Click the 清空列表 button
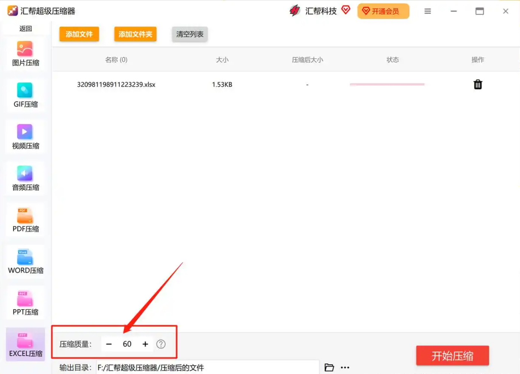This screenshot has height=374, width=520. point(190,34)
